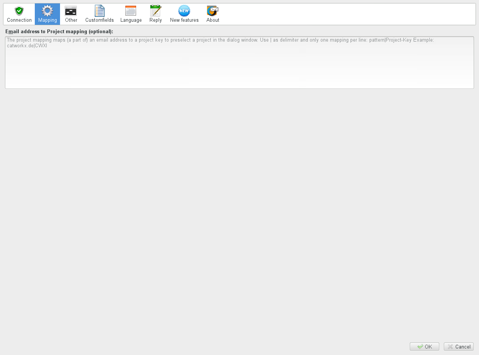This screenshot has width=479, height=355.
Task: Open the tab labeled Reply
Action: (x=156, y=20)
